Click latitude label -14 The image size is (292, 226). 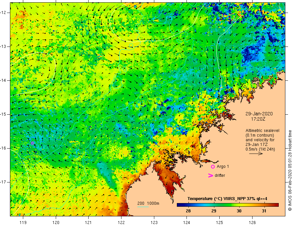(x=4, y=80)
